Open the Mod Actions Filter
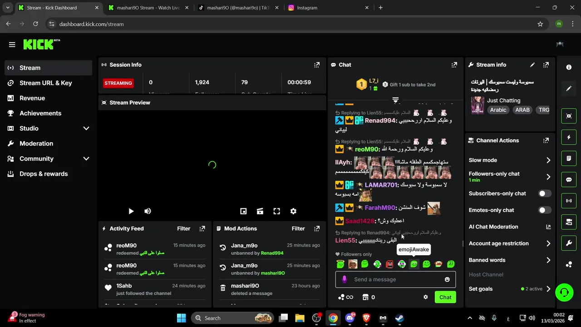This screenshot has width=581, height=327. [298, 228]
